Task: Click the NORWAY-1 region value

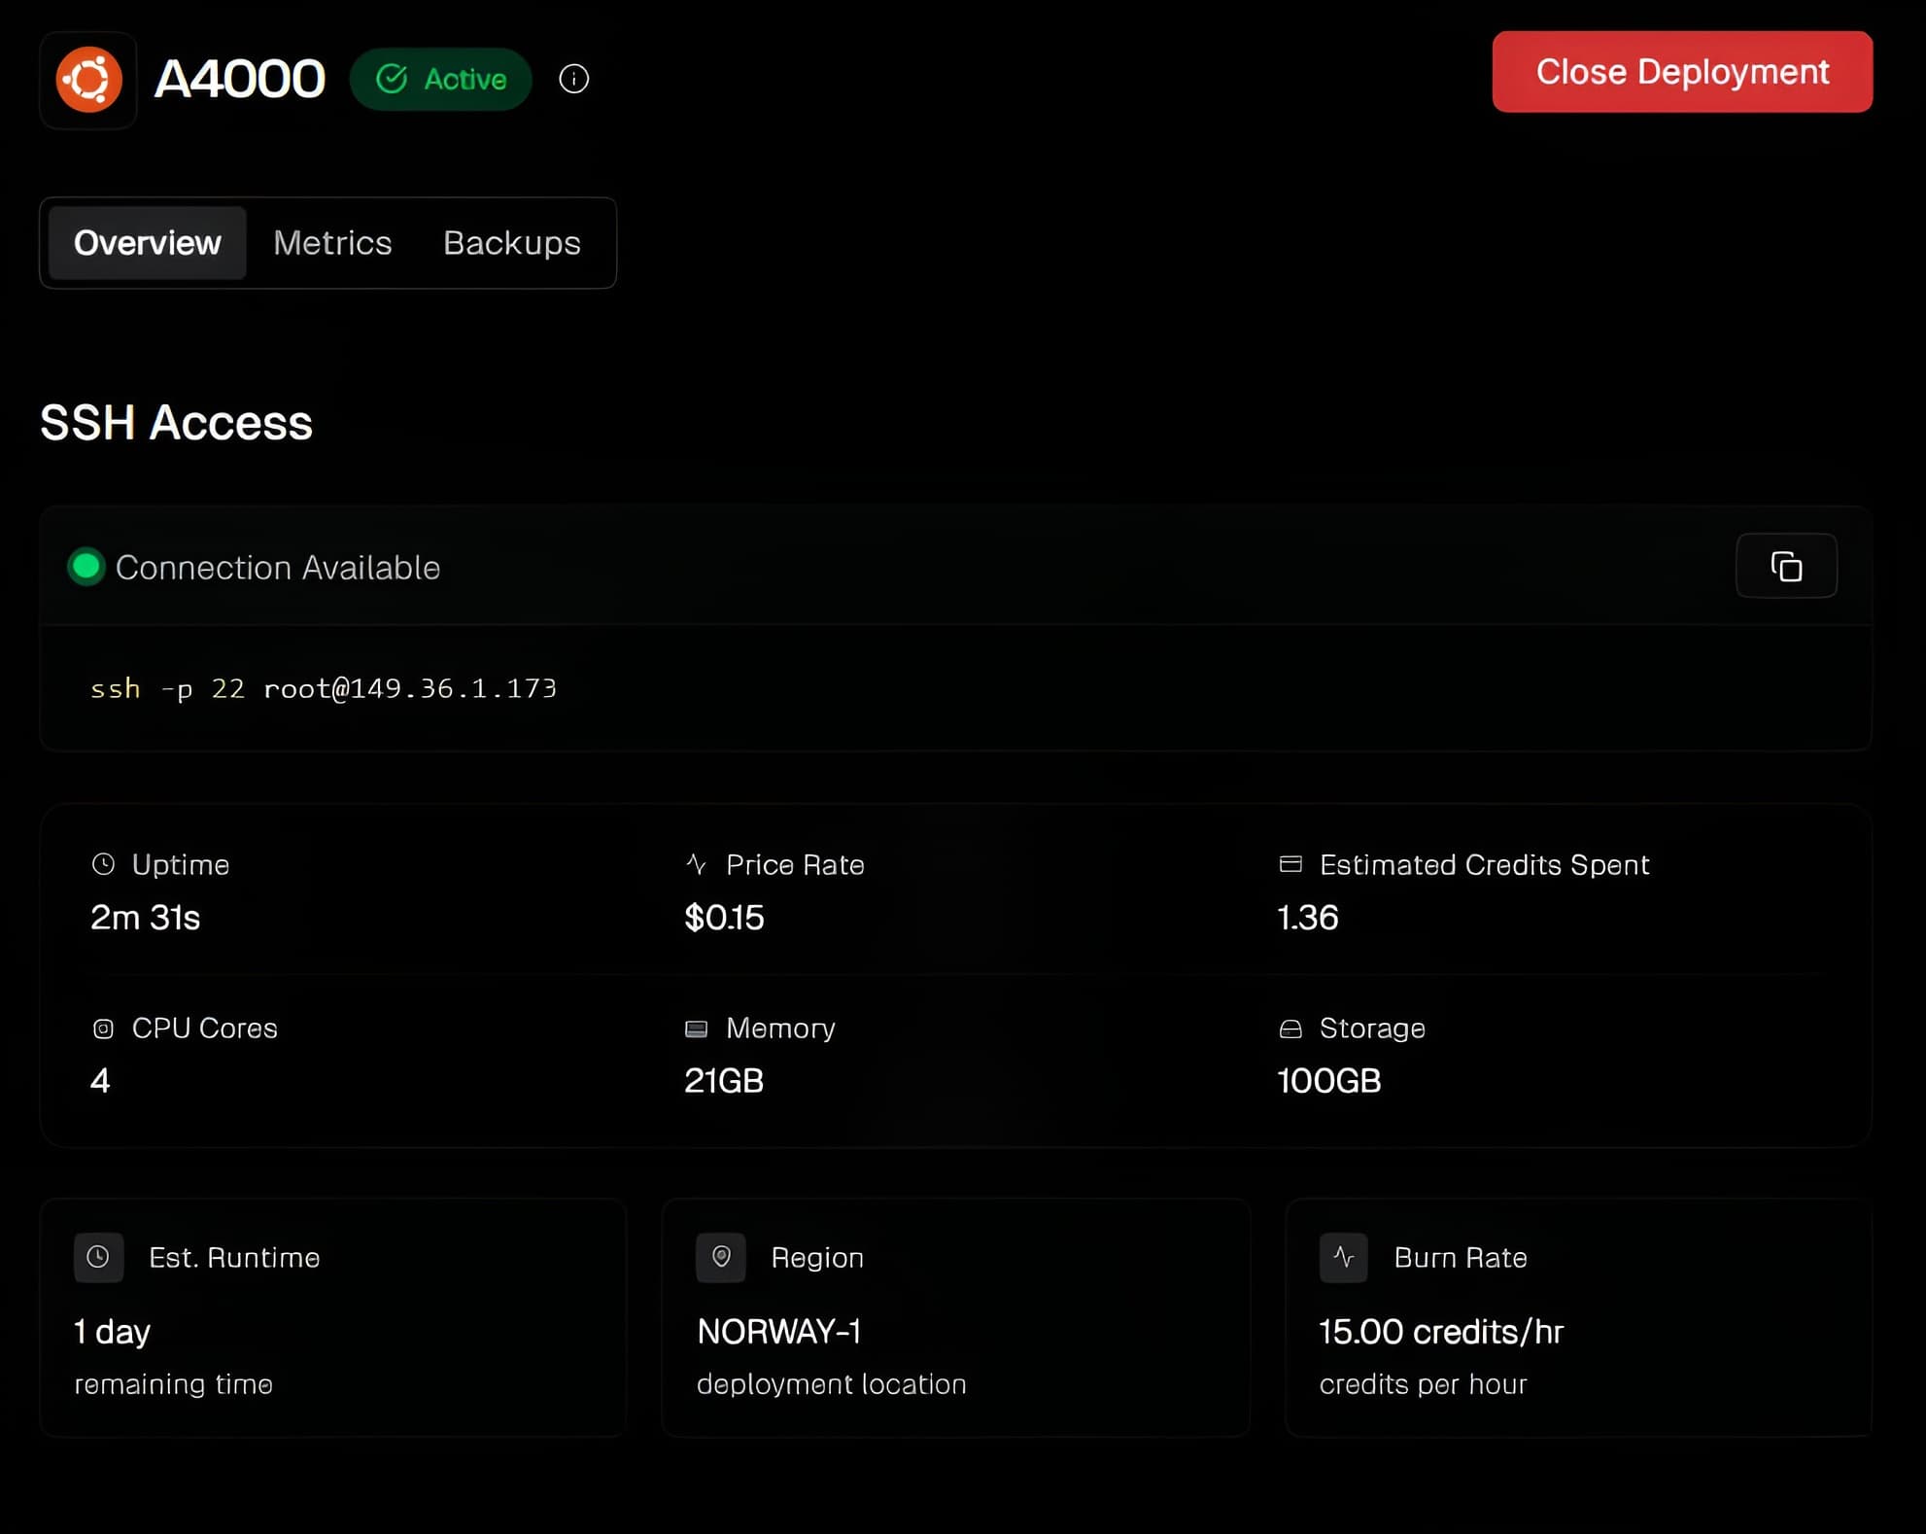Action: point(779,1333)
